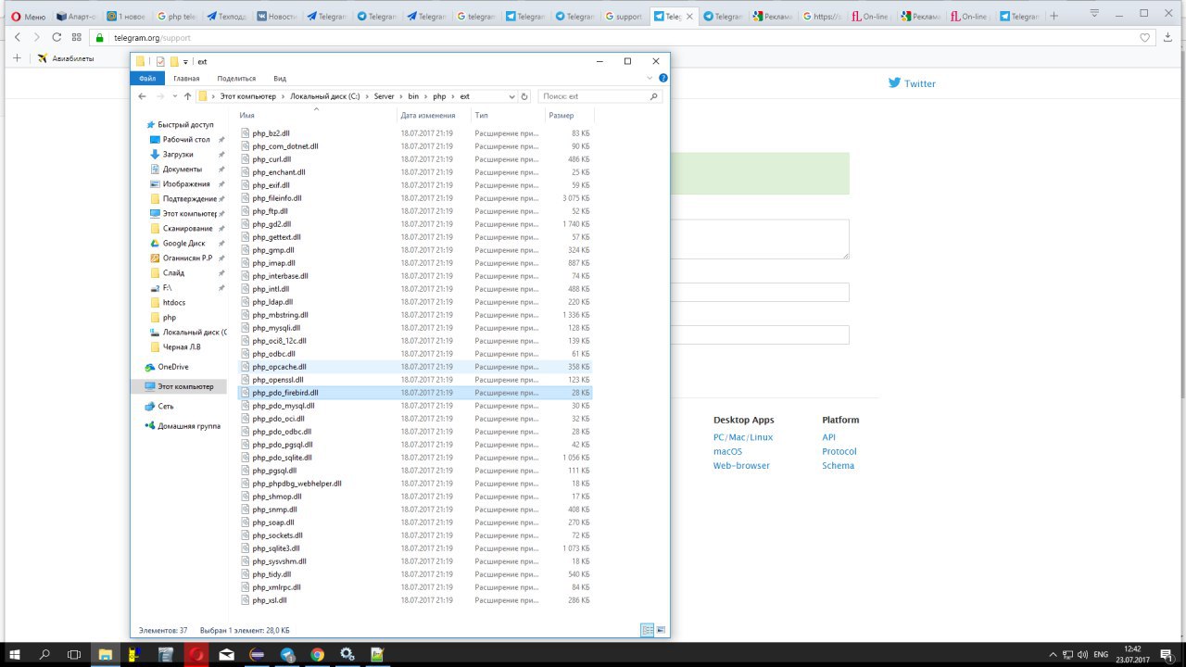Open the Twitter link on Telegram page
Viewport: 1186px width, 667px height.
click(912, 83)
